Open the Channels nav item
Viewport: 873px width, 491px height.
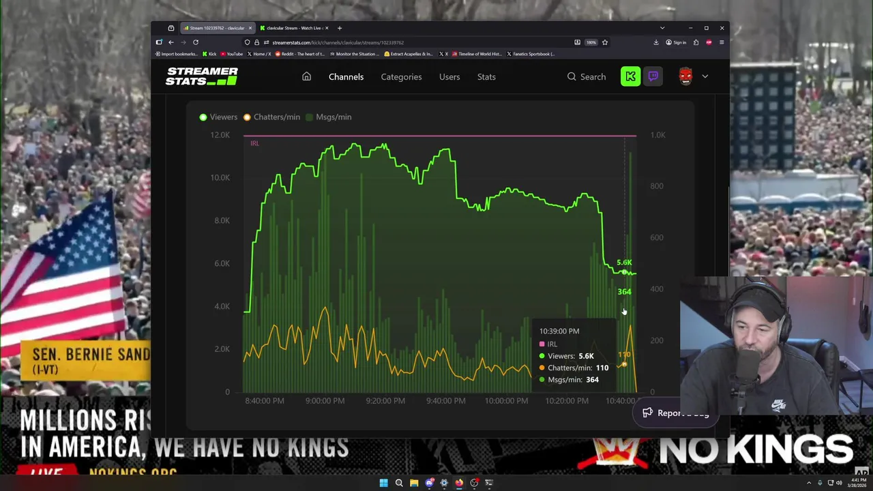tap(346, 77)
